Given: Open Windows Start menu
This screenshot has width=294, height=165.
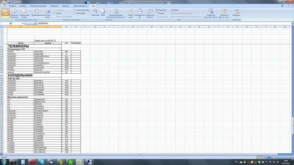Looking at the screenshot, I should click(4, 162).
